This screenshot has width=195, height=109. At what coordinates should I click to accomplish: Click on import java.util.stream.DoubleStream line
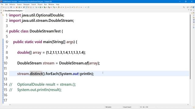tap(41, 21)
